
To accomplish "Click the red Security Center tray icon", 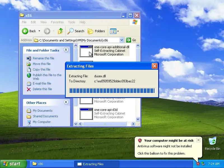I will click(198, 164).
